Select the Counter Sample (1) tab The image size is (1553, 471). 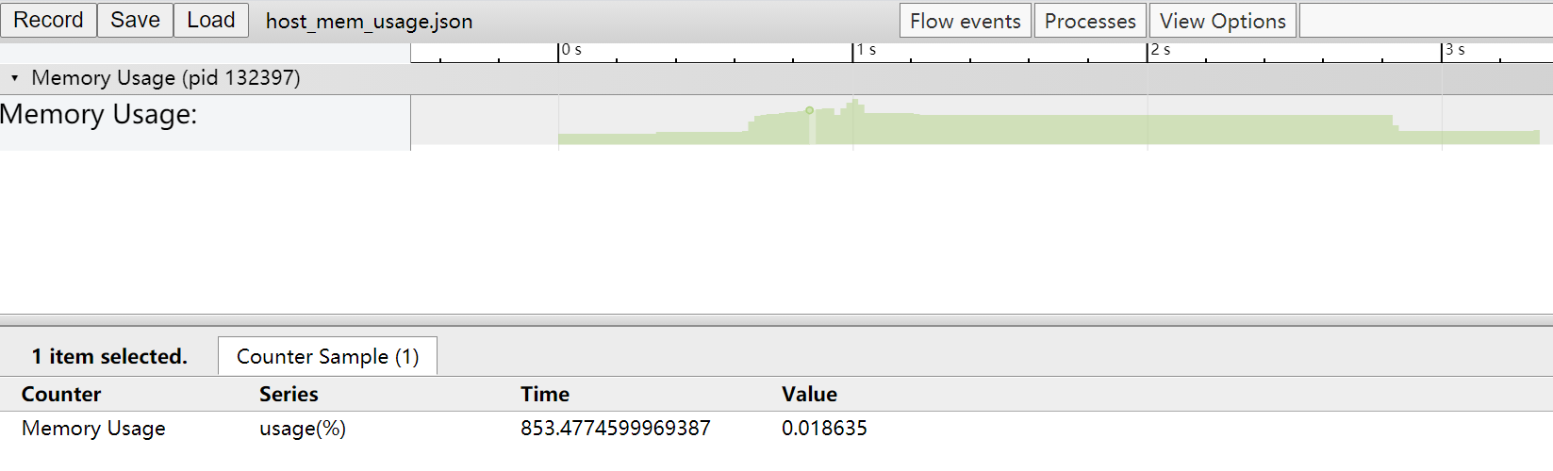[327, 356]
